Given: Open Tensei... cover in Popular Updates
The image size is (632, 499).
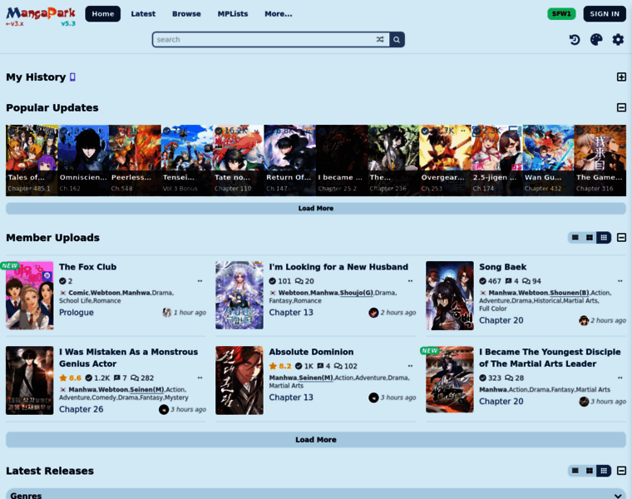Looking at the screenshot, I should (186, 161).
